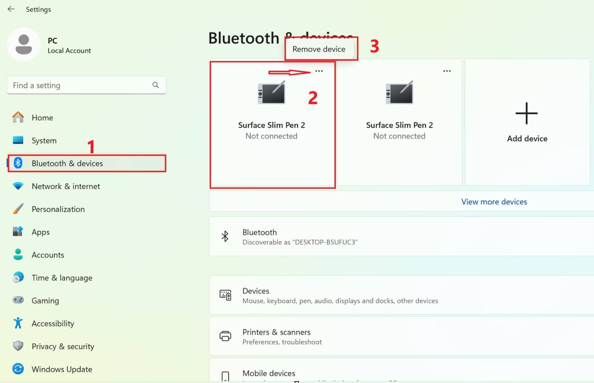Open Printers & scanners row
The image size is (594, 383).
point(402,336)
